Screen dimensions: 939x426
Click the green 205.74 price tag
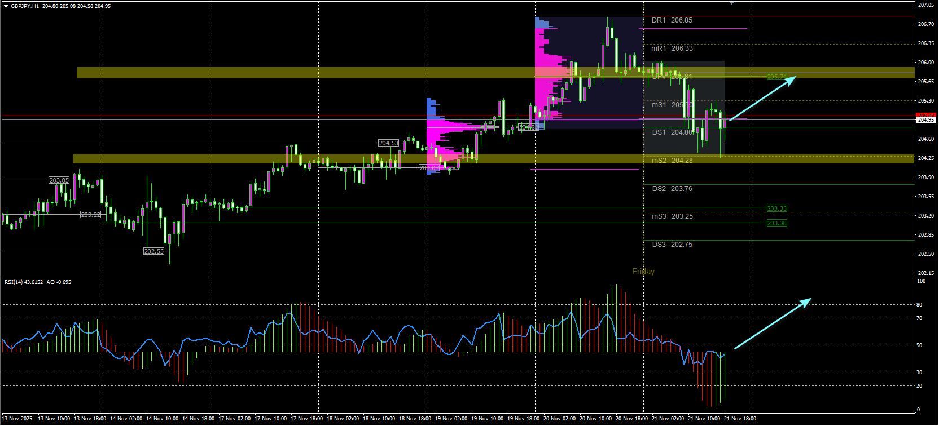[777, 77]
